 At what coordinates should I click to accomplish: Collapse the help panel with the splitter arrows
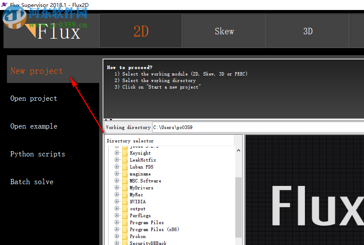[106, 119]
